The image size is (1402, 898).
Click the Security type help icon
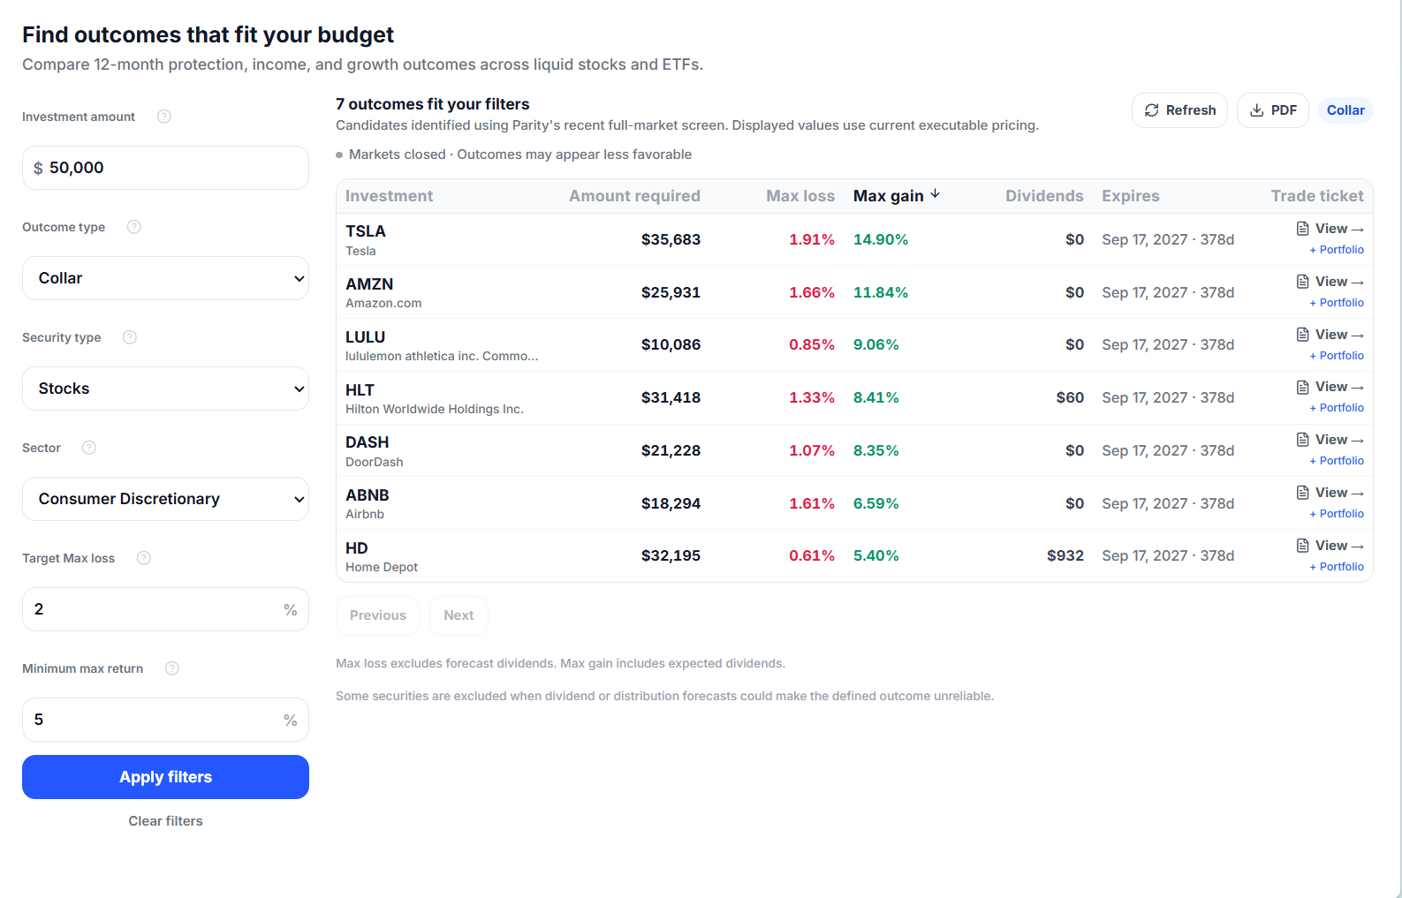click(130, 337)
